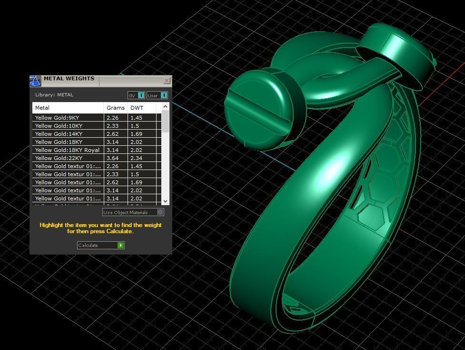Image resolution: width=465 pixels, height=350 pixels.
Task: Enable Use Object Materials option
Action: pyautogui.click(x=133, y=212)
